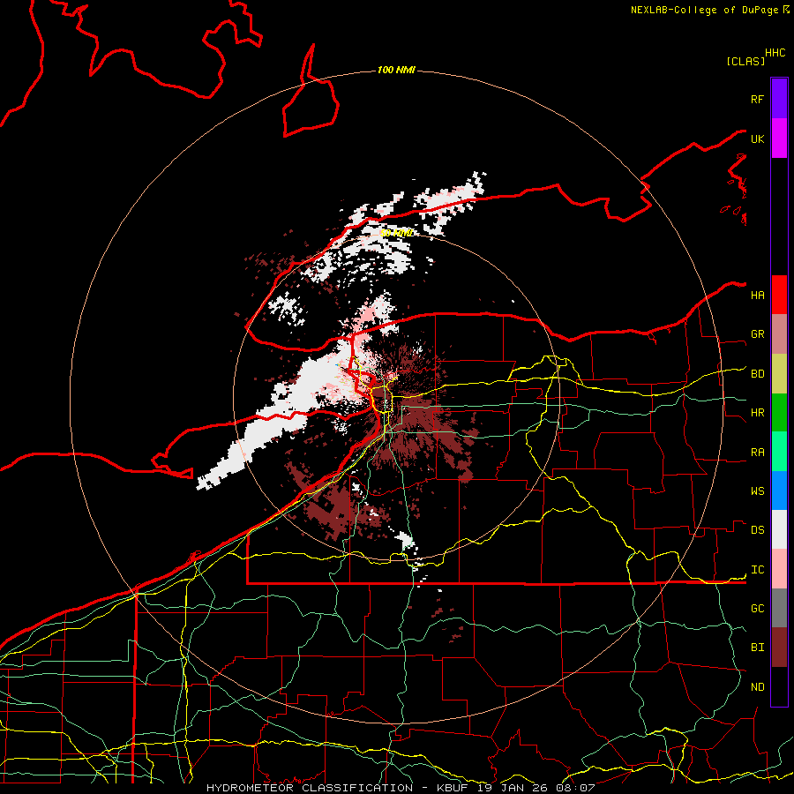
Task: Select the GR dusty pink swatch
Action: (779, 334)
